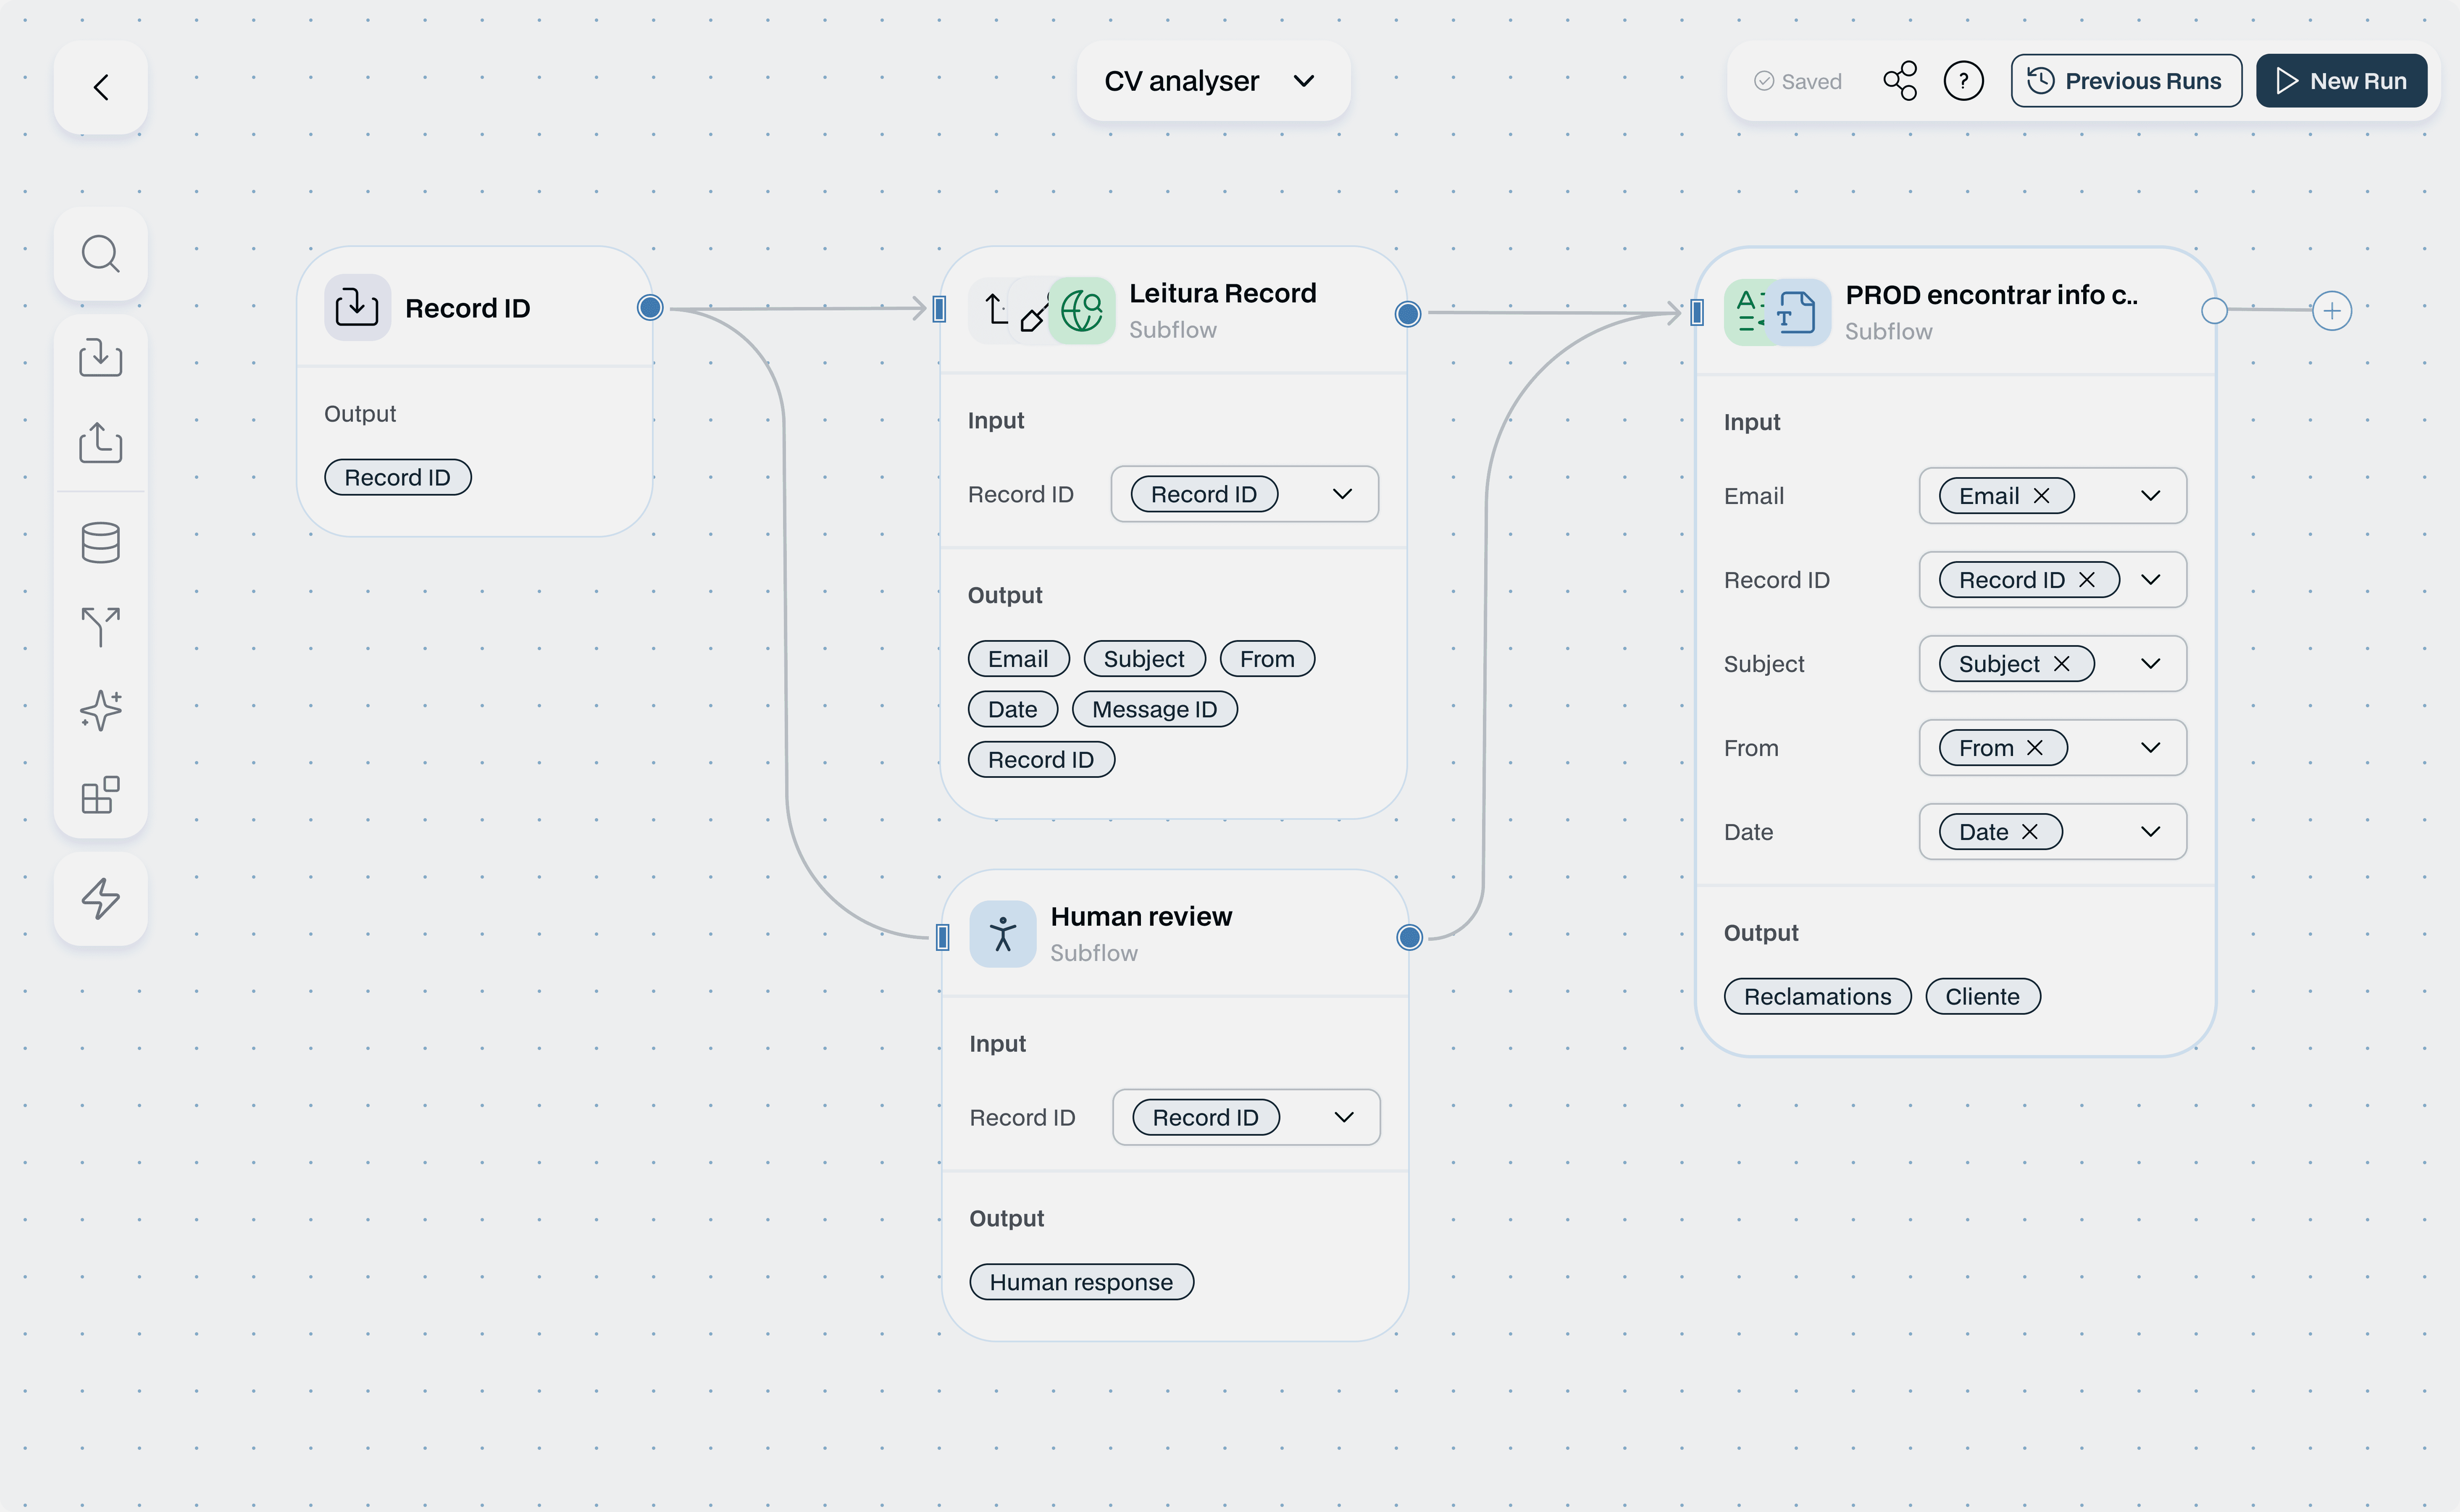Click the Date output tag in Leitura Record
This screenshot has width=2460, height=1512.
point(1013,709)
